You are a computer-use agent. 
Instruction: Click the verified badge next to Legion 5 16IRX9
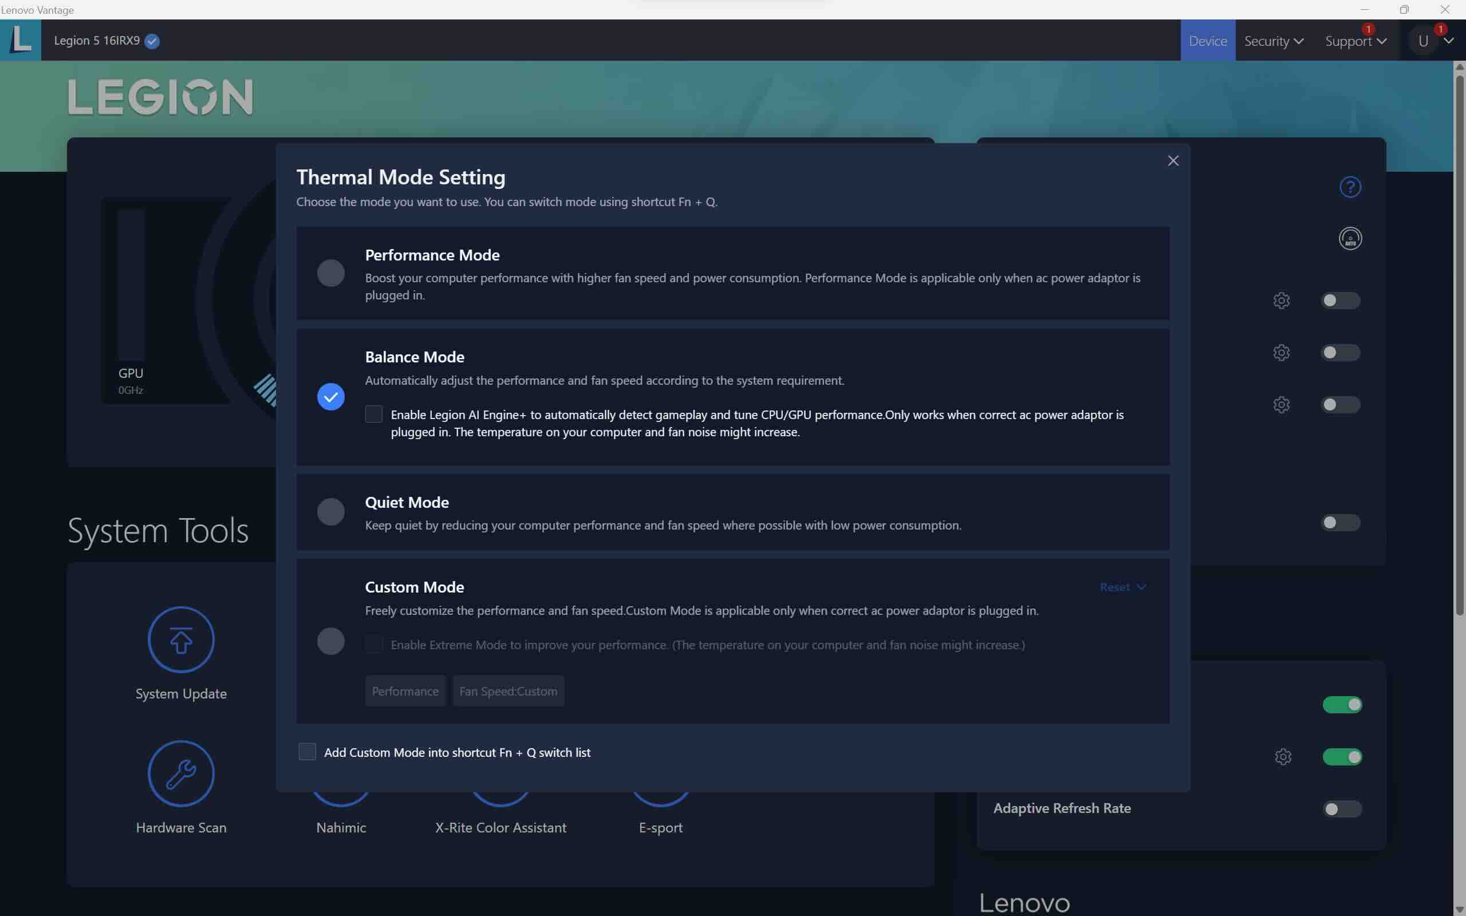pos(153,41)
